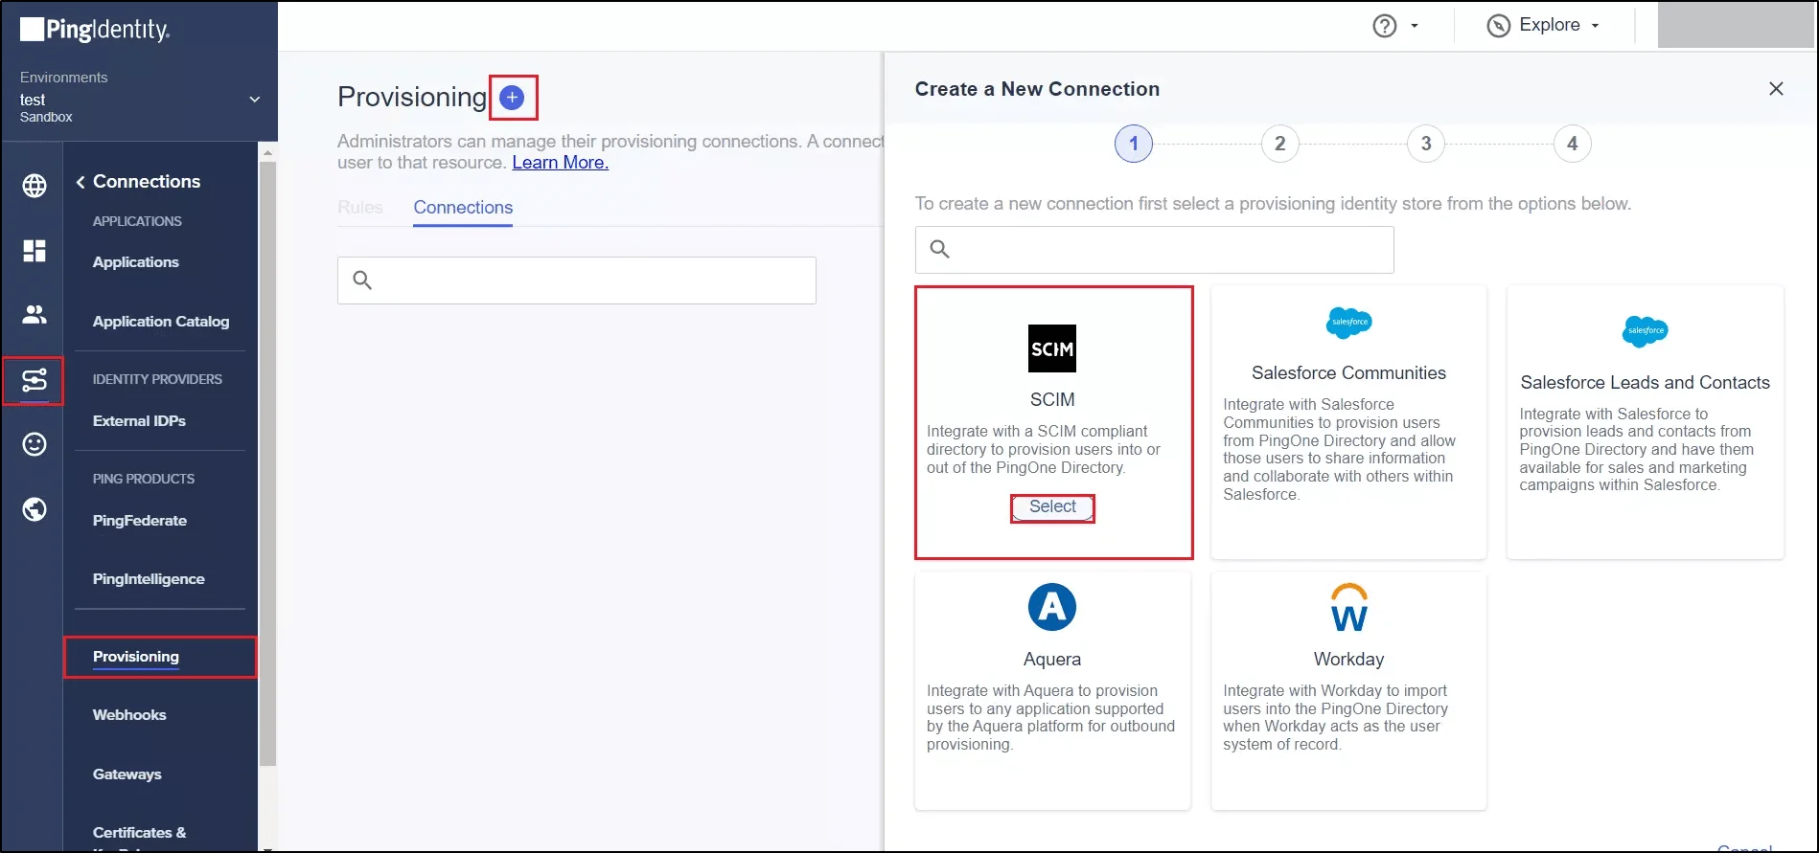This screenshot has height=853, width=1819.
Task: Open the globe Environments icon in sidebar
Action: [35, 186]
